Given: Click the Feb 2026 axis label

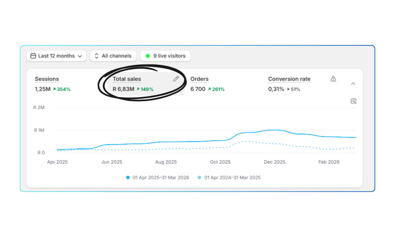Looking at the screenshot, I should click(x=329, y=162).
